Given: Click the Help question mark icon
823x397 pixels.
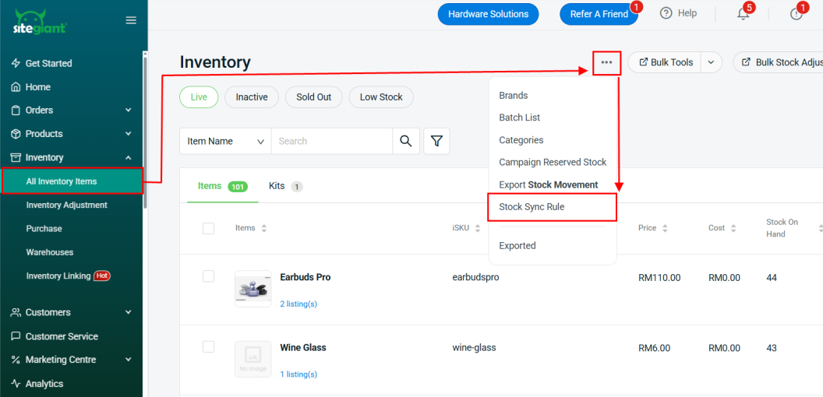Looking at the screenshot, I should tap(666, 13).
